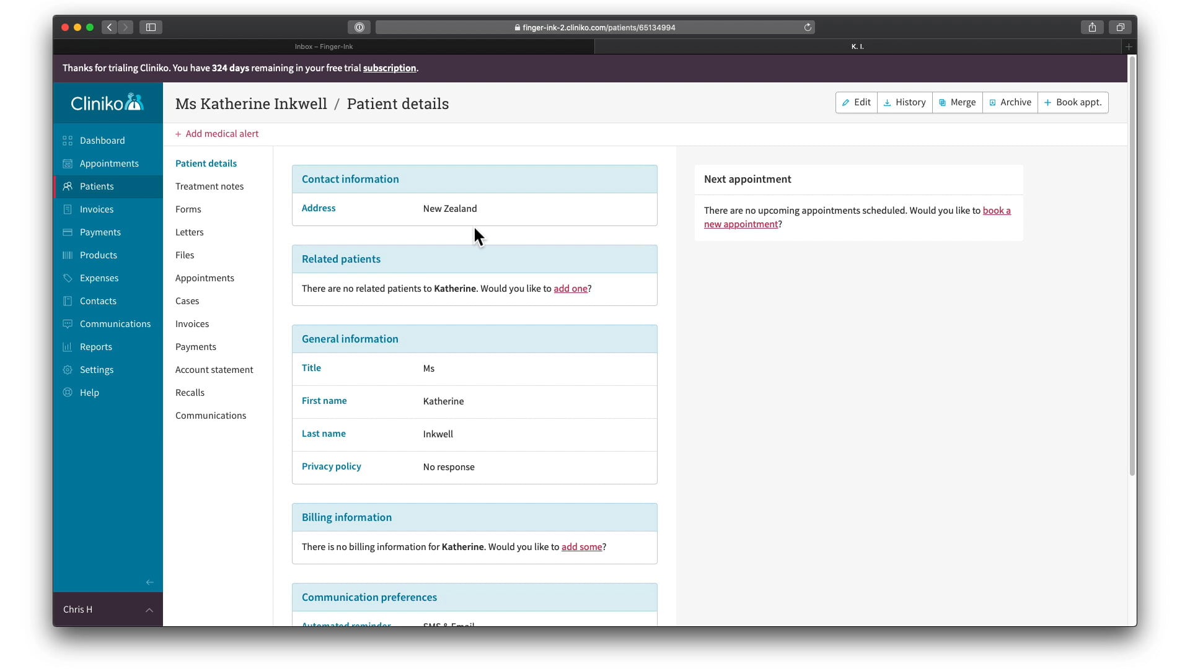
Task: Open Invoices via its sidebar icon
Action: [x=68, y=209]
